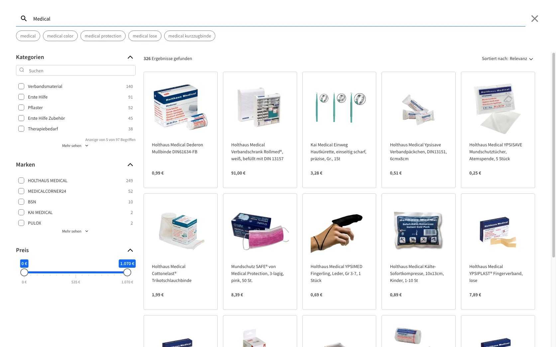Click the magnifier in category search box
556x347 pixels.
click(22, 70)
